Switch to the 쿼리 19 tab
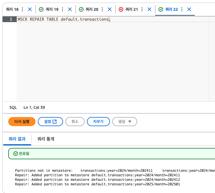Viewport: 215px width, 193px height. click(x=52, y=9)
